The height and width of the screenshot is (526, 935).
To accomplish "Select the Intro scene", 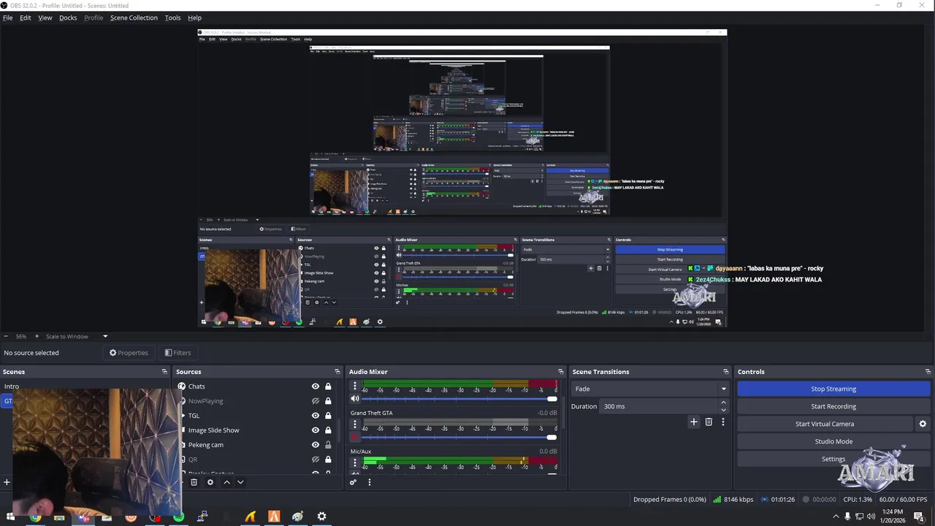I will 12,386.
